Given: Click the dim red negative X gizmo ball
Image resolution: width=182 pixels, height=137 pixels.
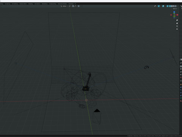Looking at the screenshot, I should pyautogui.click(x=171, y=15).
